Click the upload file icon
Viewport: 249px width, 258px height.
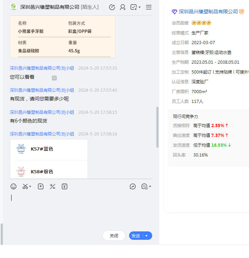(x=41, y=187)
